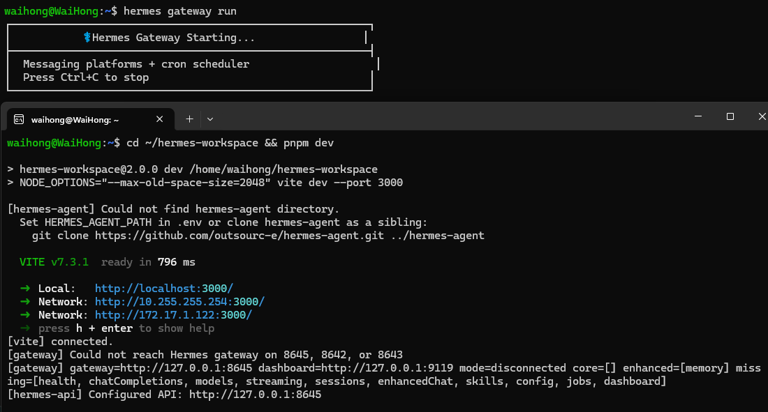Close the front terminal window
The height and width of the screenshot is (412, 768).
762,116
